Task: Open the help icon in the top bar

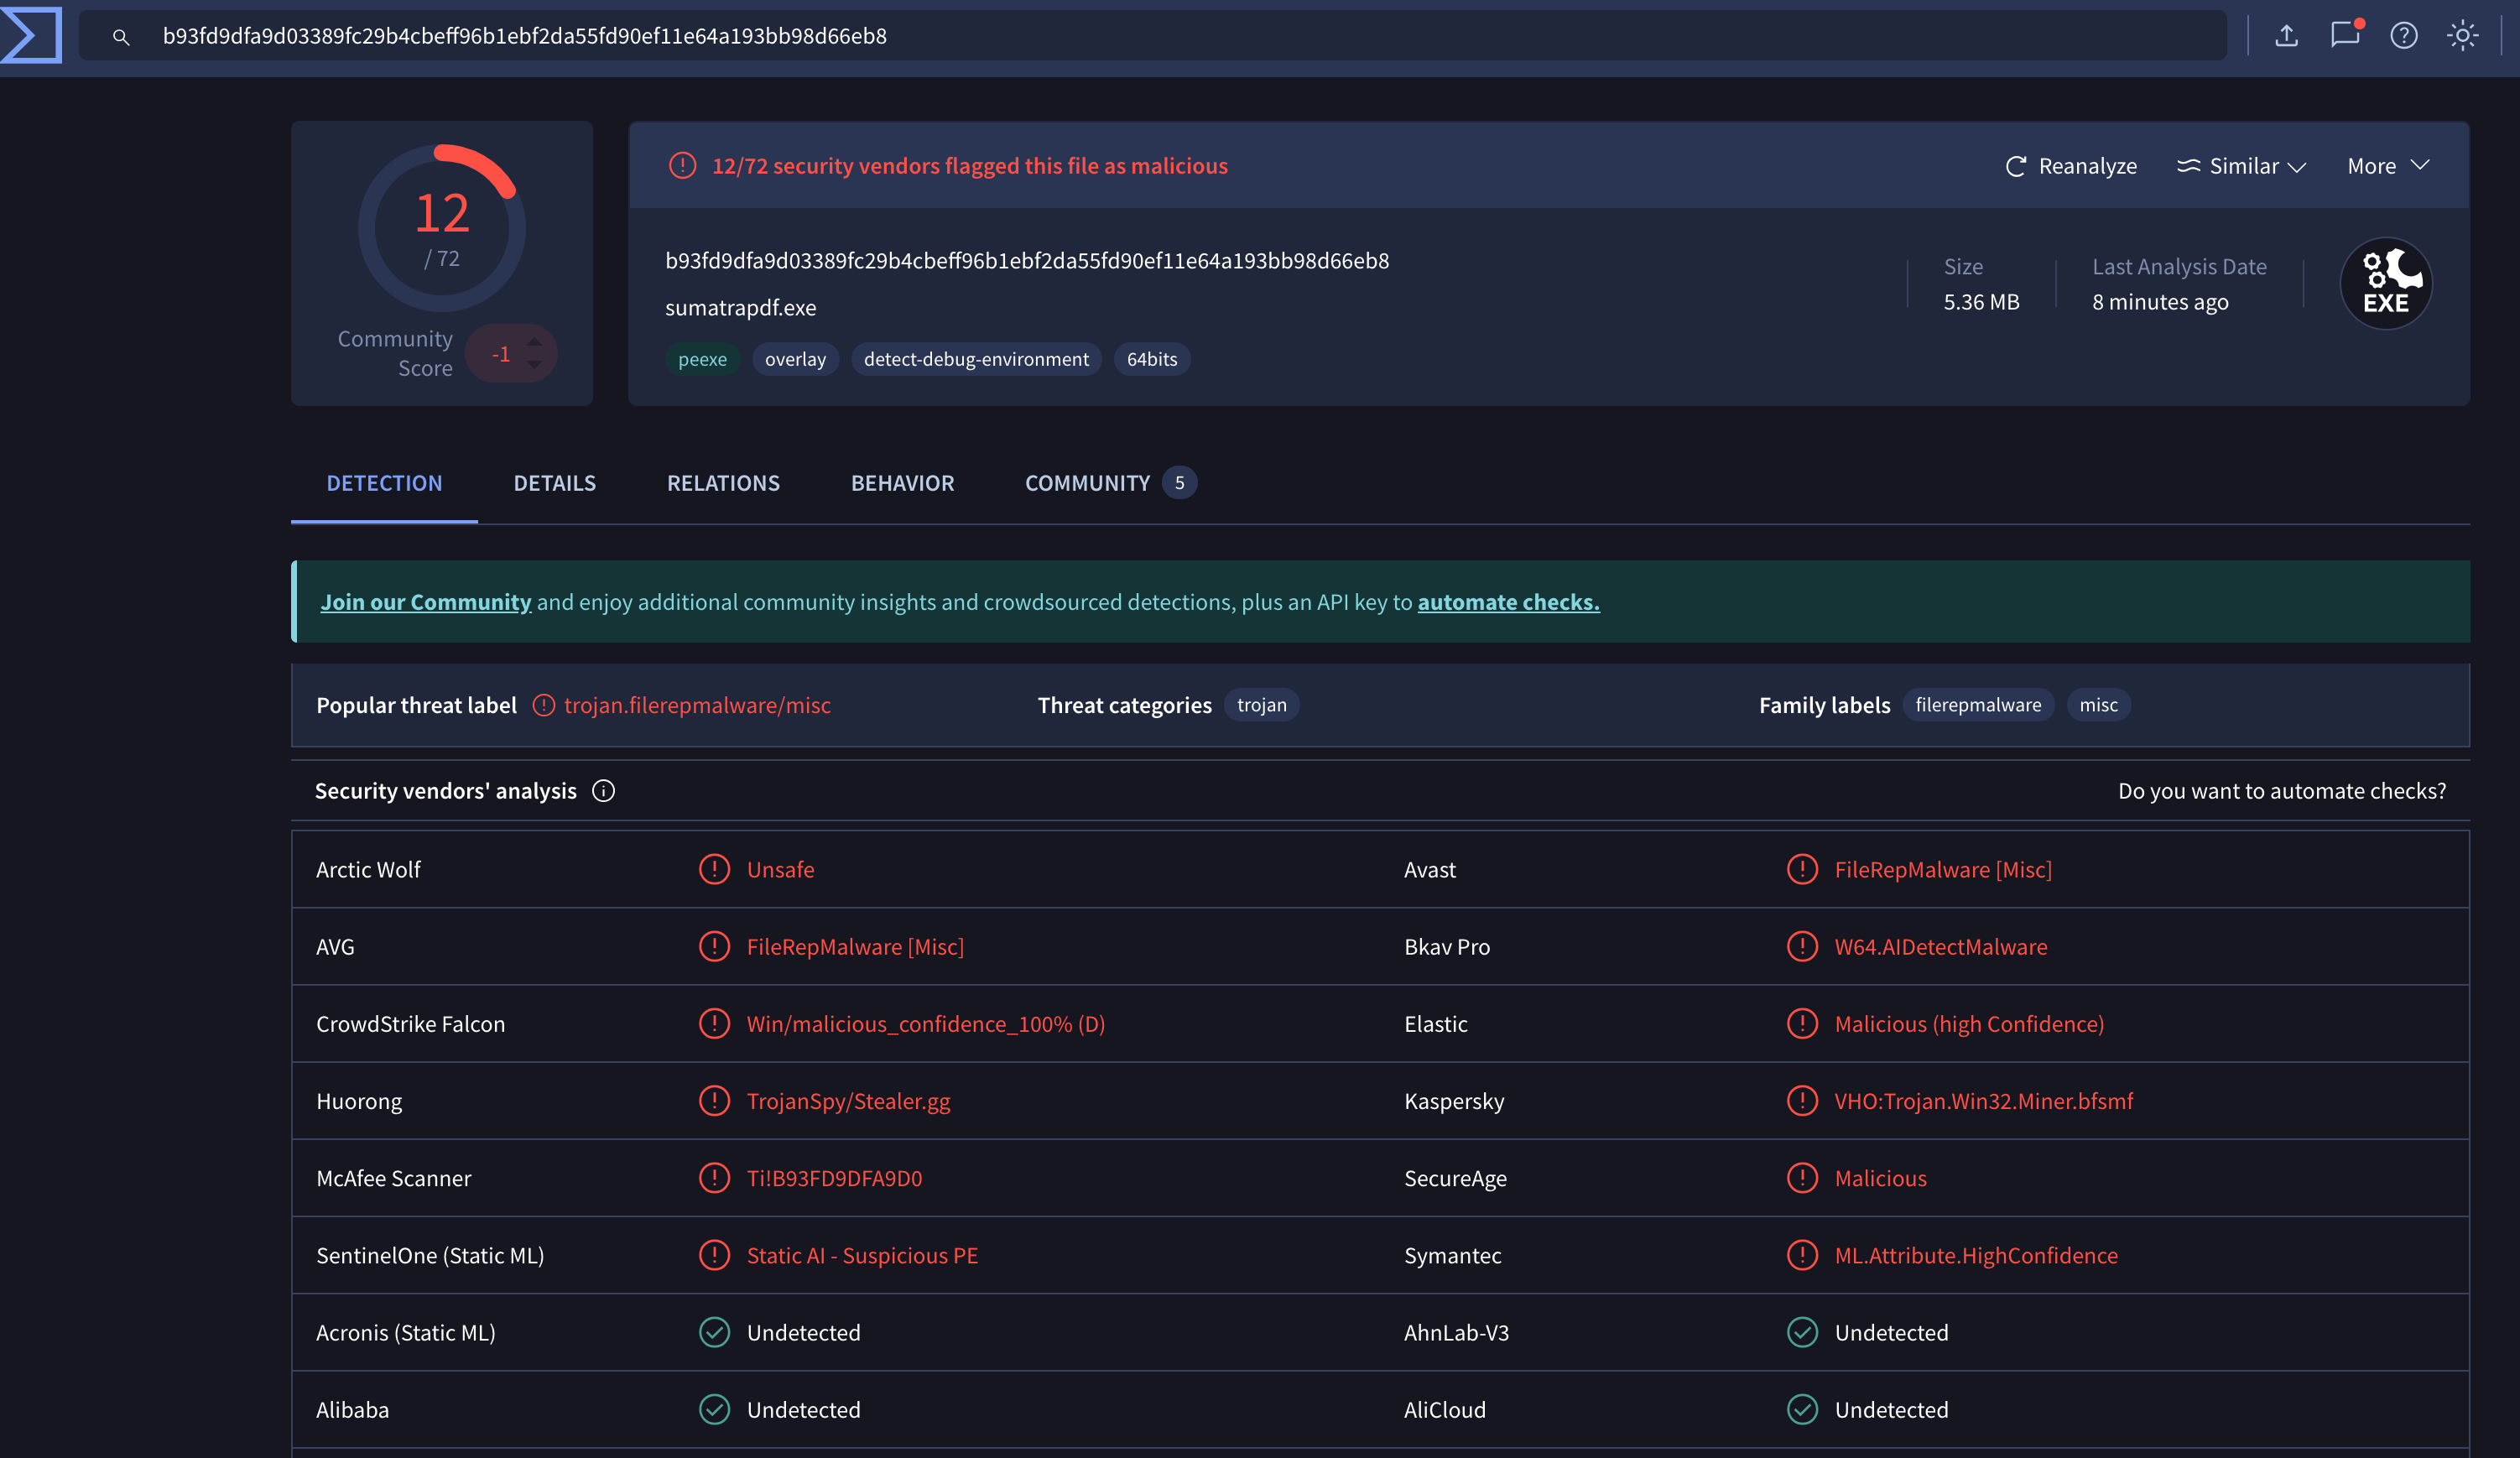Action: click(2404, 34)
